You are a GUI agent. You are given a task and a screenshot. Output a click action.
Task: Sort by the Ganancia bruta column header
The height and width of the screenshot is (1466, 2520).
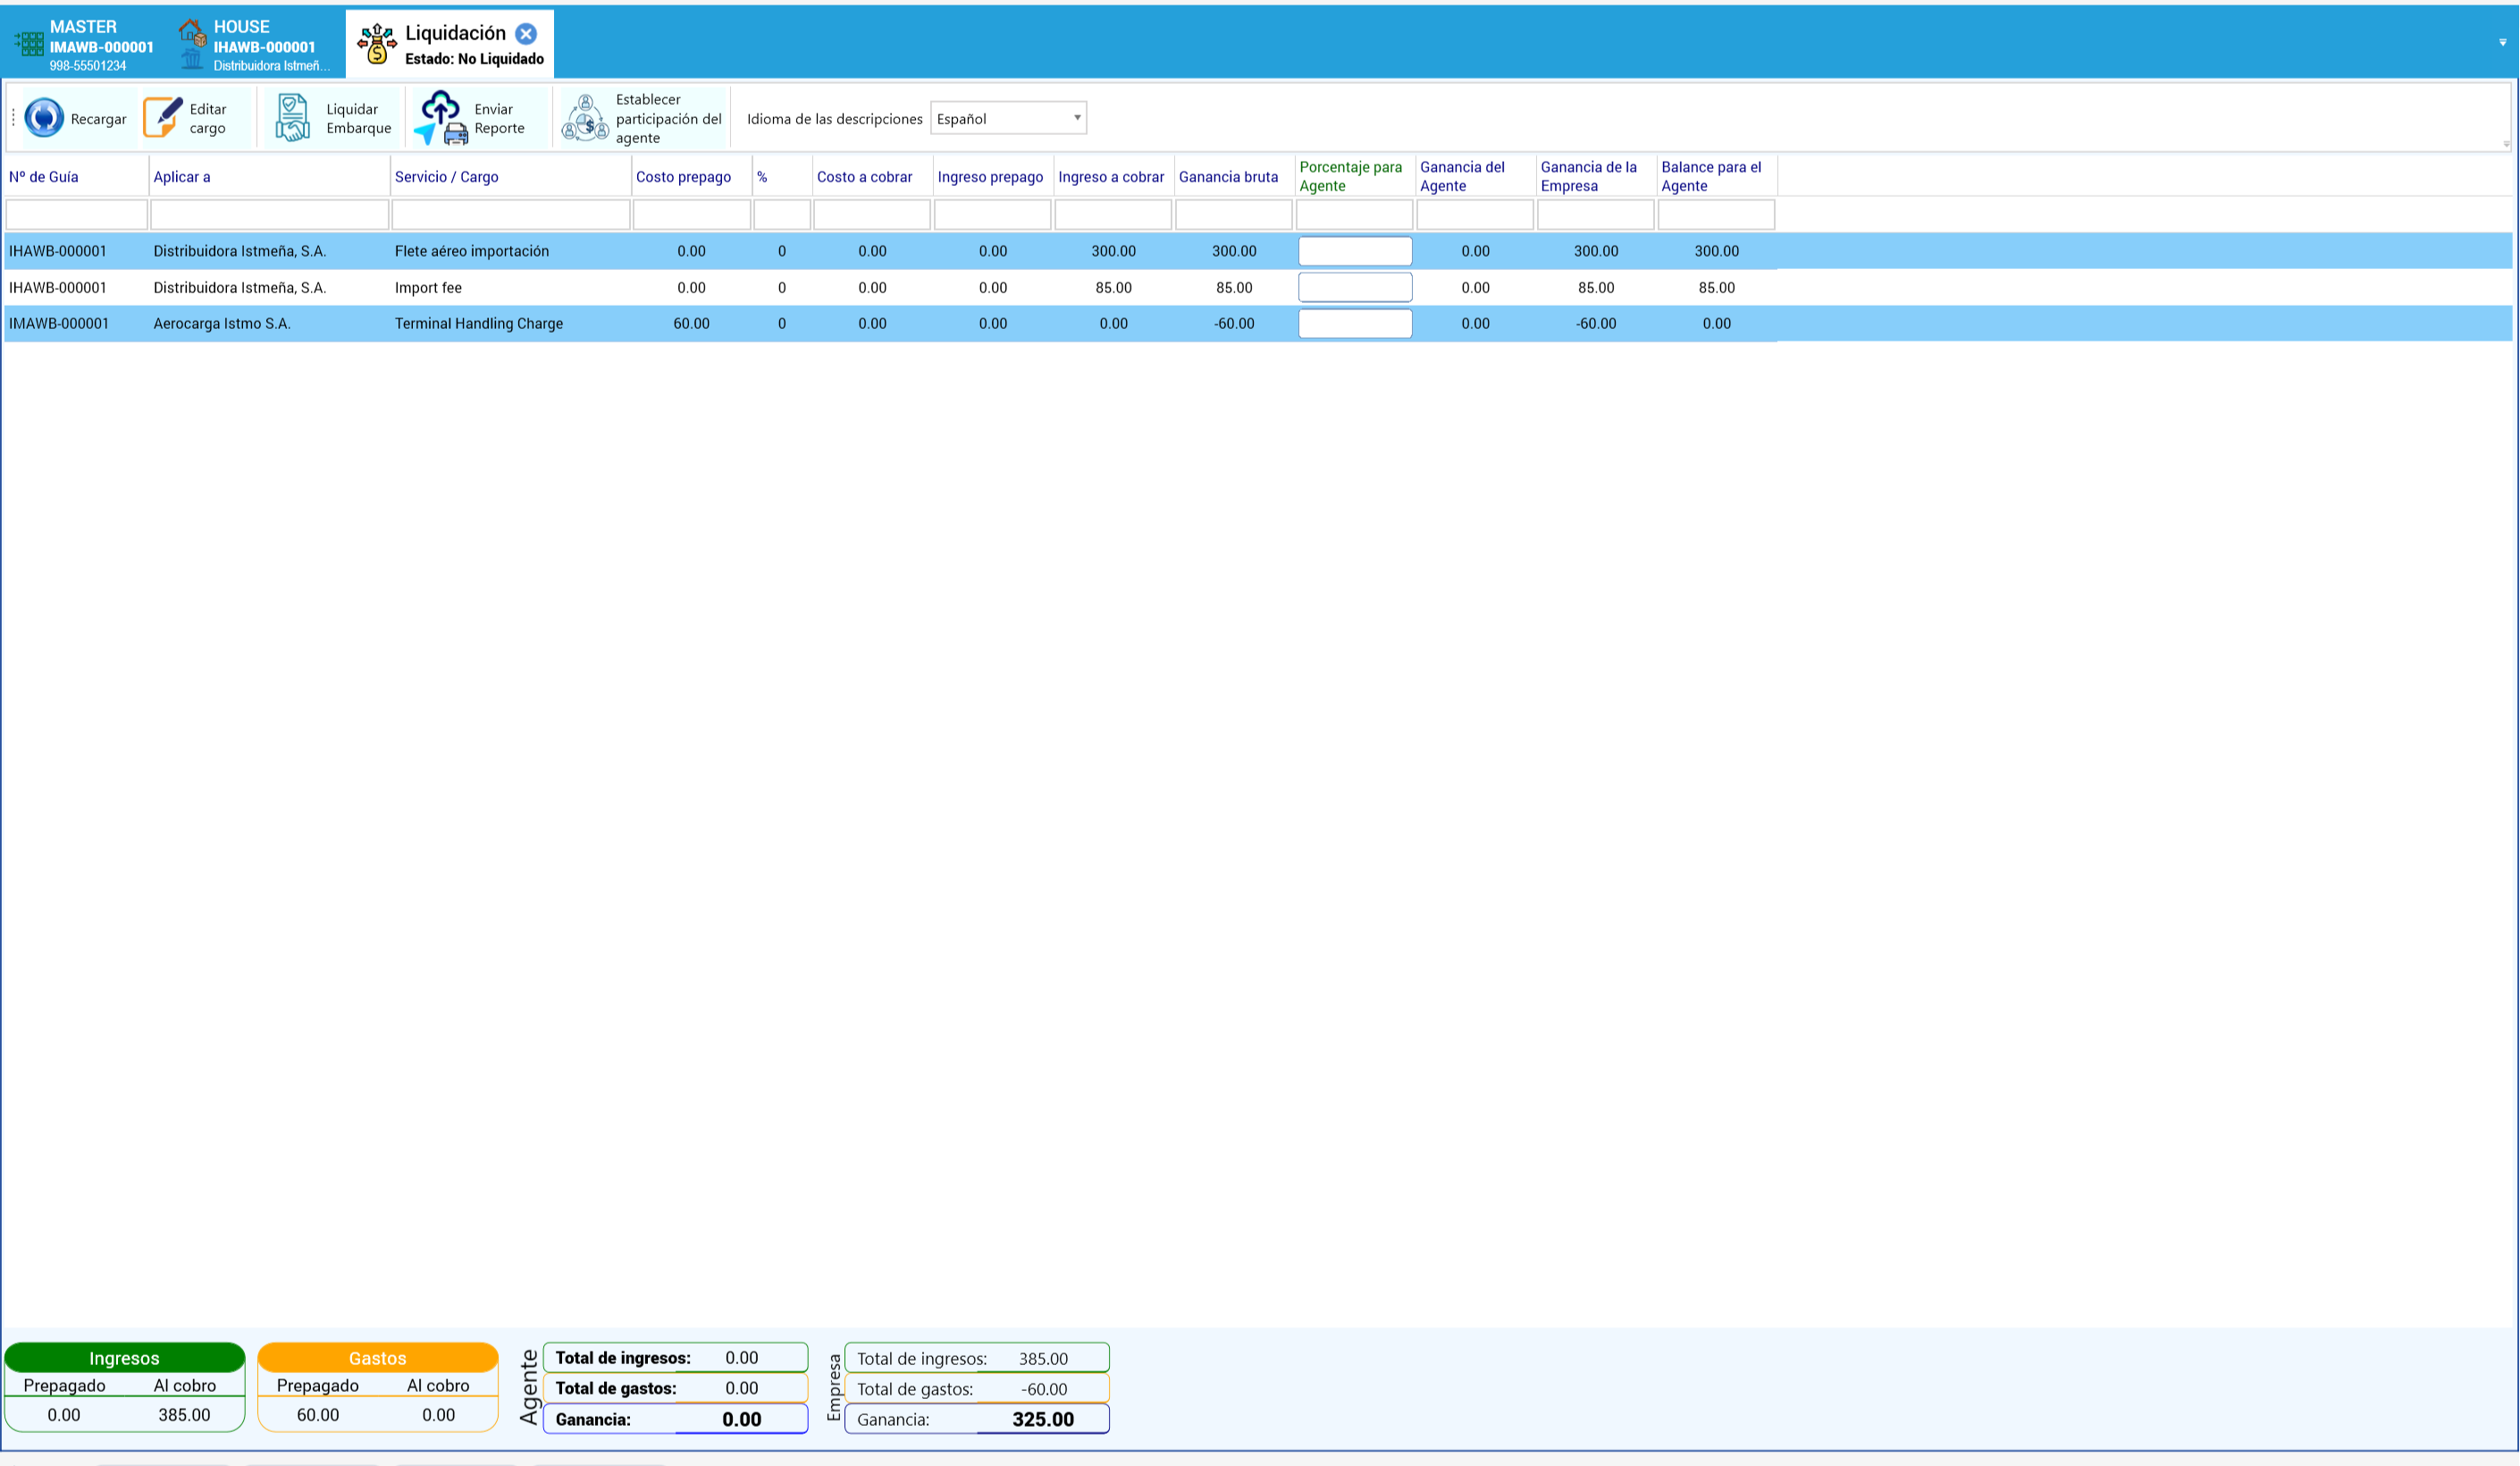tap(1228, 177)
